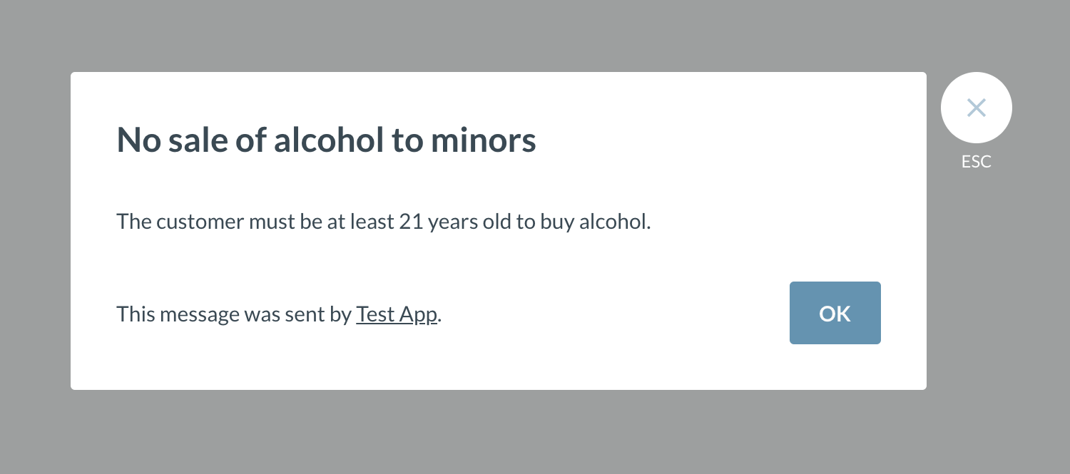The height and width of the screenshot is (474, 1070).
Task: Follow the underlined Test App hyperlink
Action: pyautogui.click(x=397, y=314)
